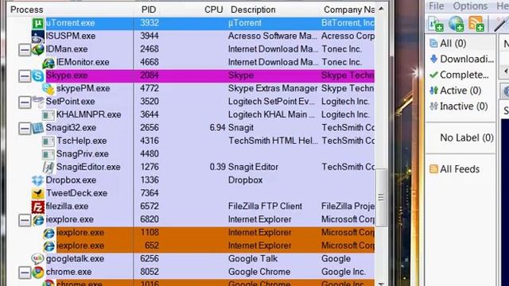
Task: Click the KHALMNPR.exe icon
Action: point(49,114)
